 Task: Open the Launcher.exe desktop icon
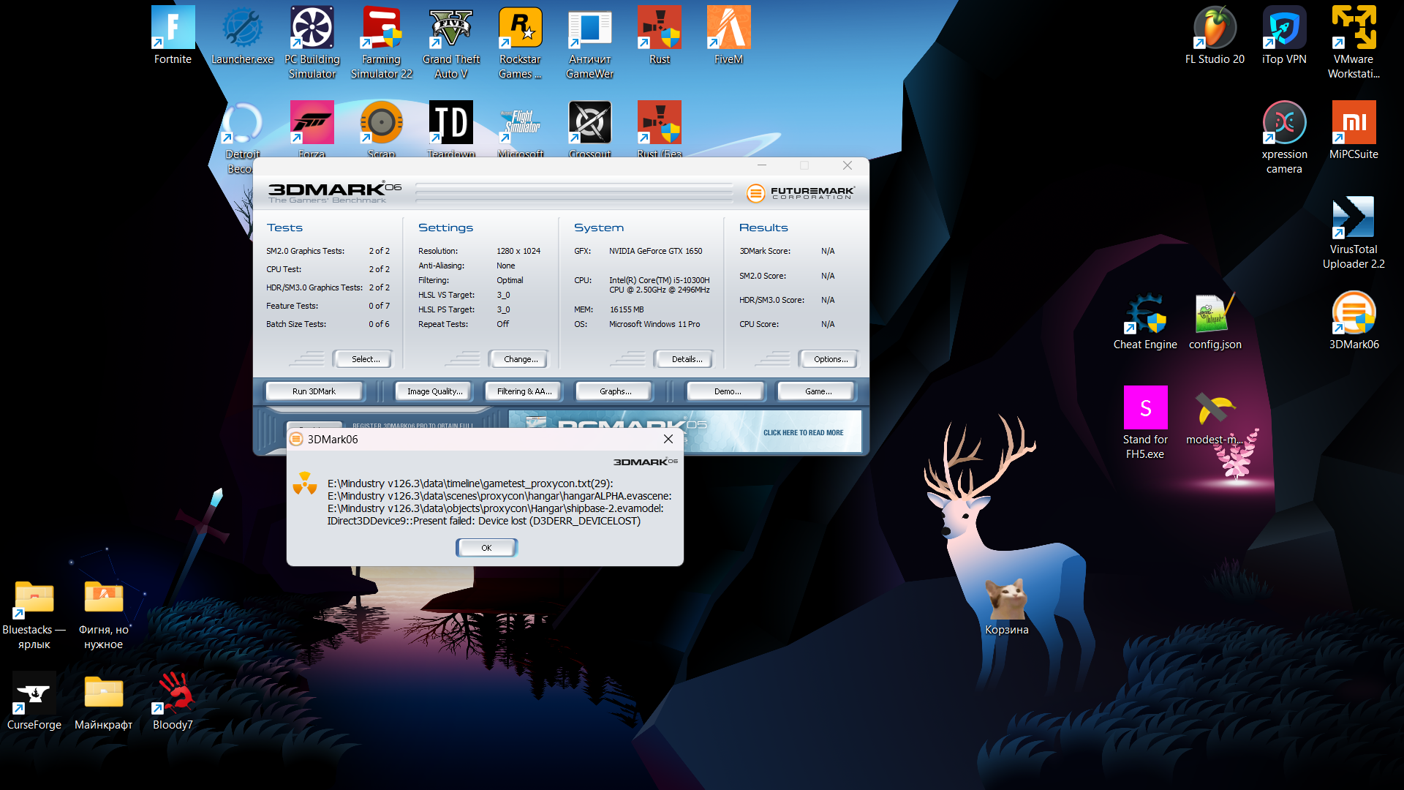(242, 36)
